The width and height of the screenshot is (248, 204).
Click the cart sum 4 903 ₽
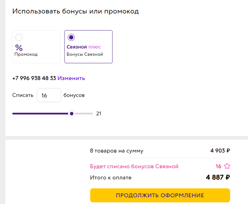pyautogui.click(x=220, y=151)
